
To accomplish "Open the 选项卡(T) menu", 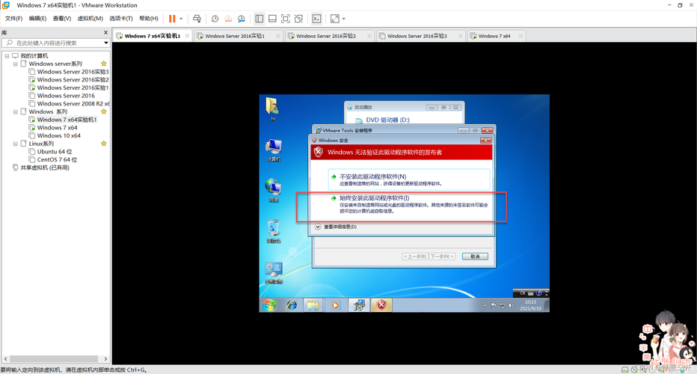I will (x=121, y=18).
